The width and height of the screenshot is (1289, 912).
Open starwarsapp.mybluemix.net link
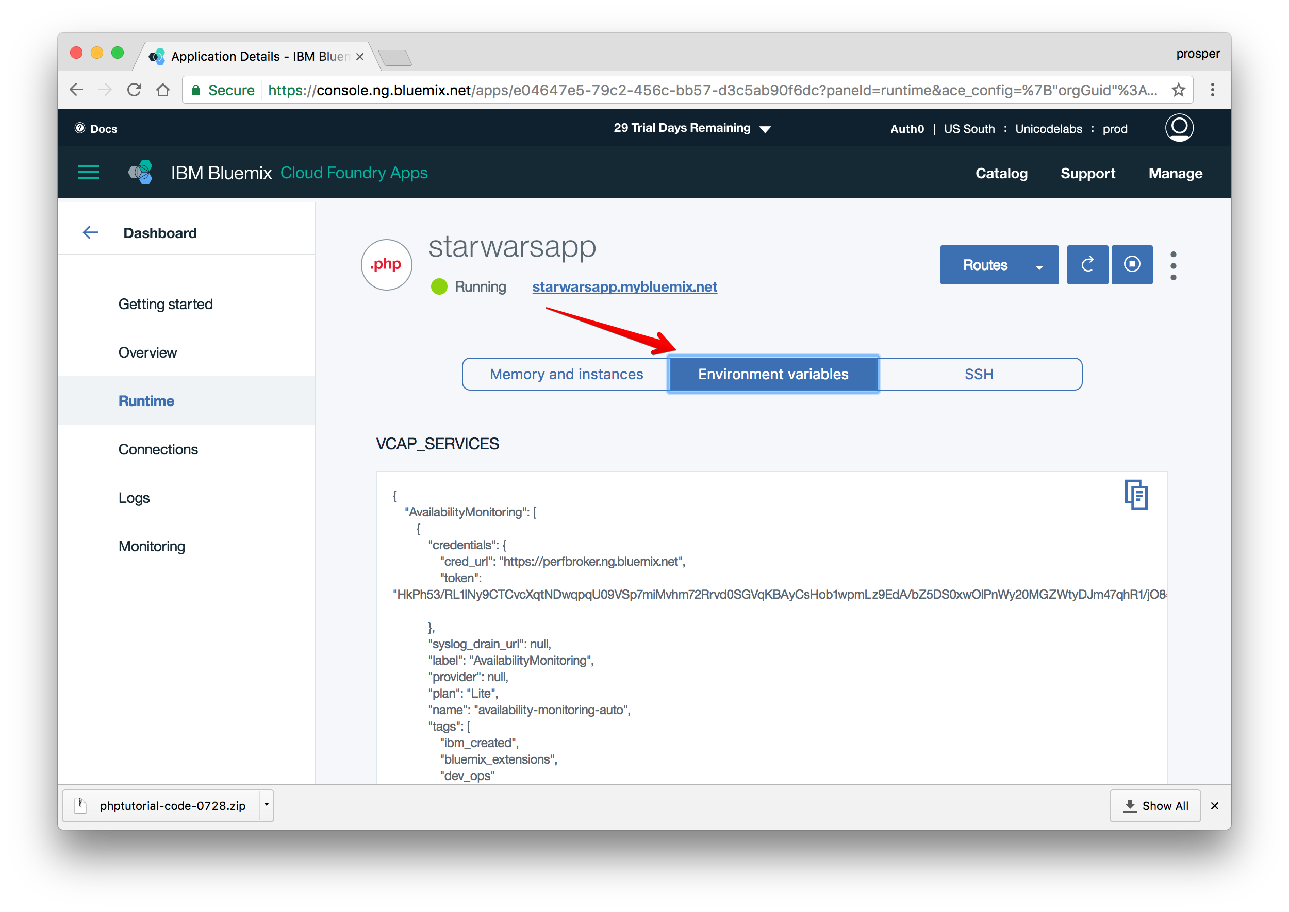pos(624,286)
